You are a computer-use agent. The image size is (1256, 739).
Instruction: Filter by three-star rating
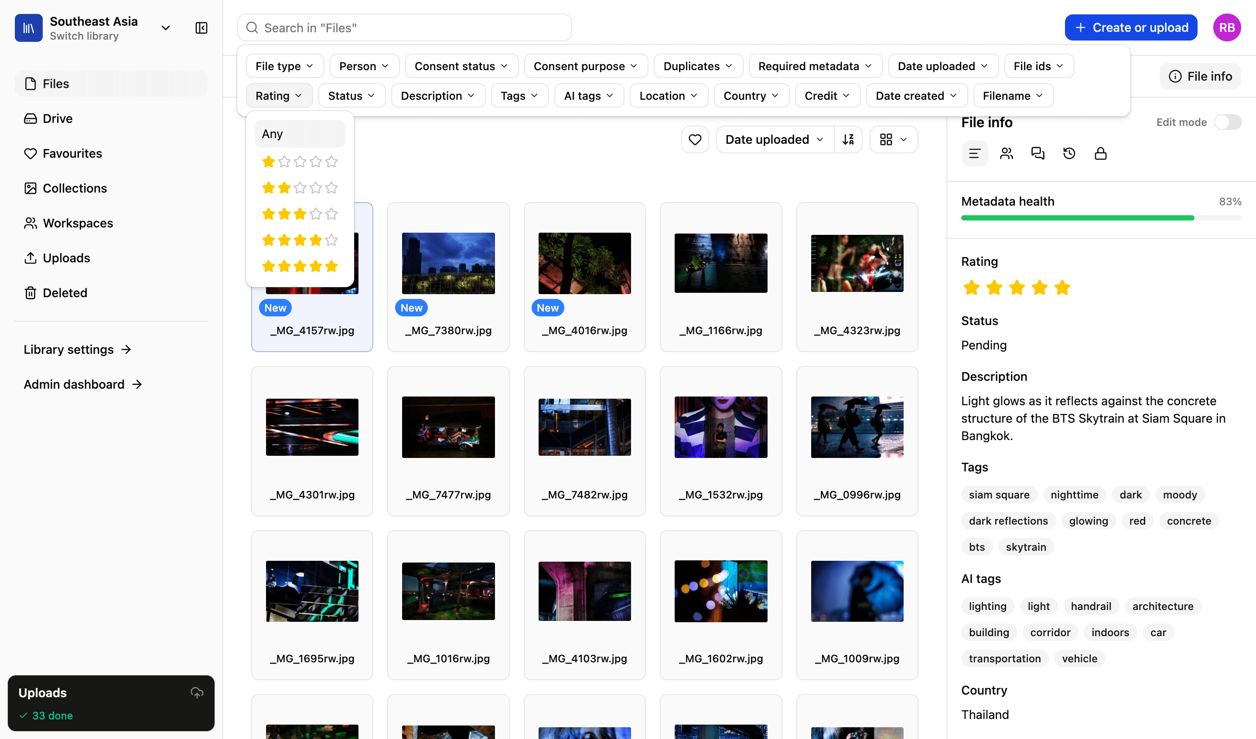[300, 214]
